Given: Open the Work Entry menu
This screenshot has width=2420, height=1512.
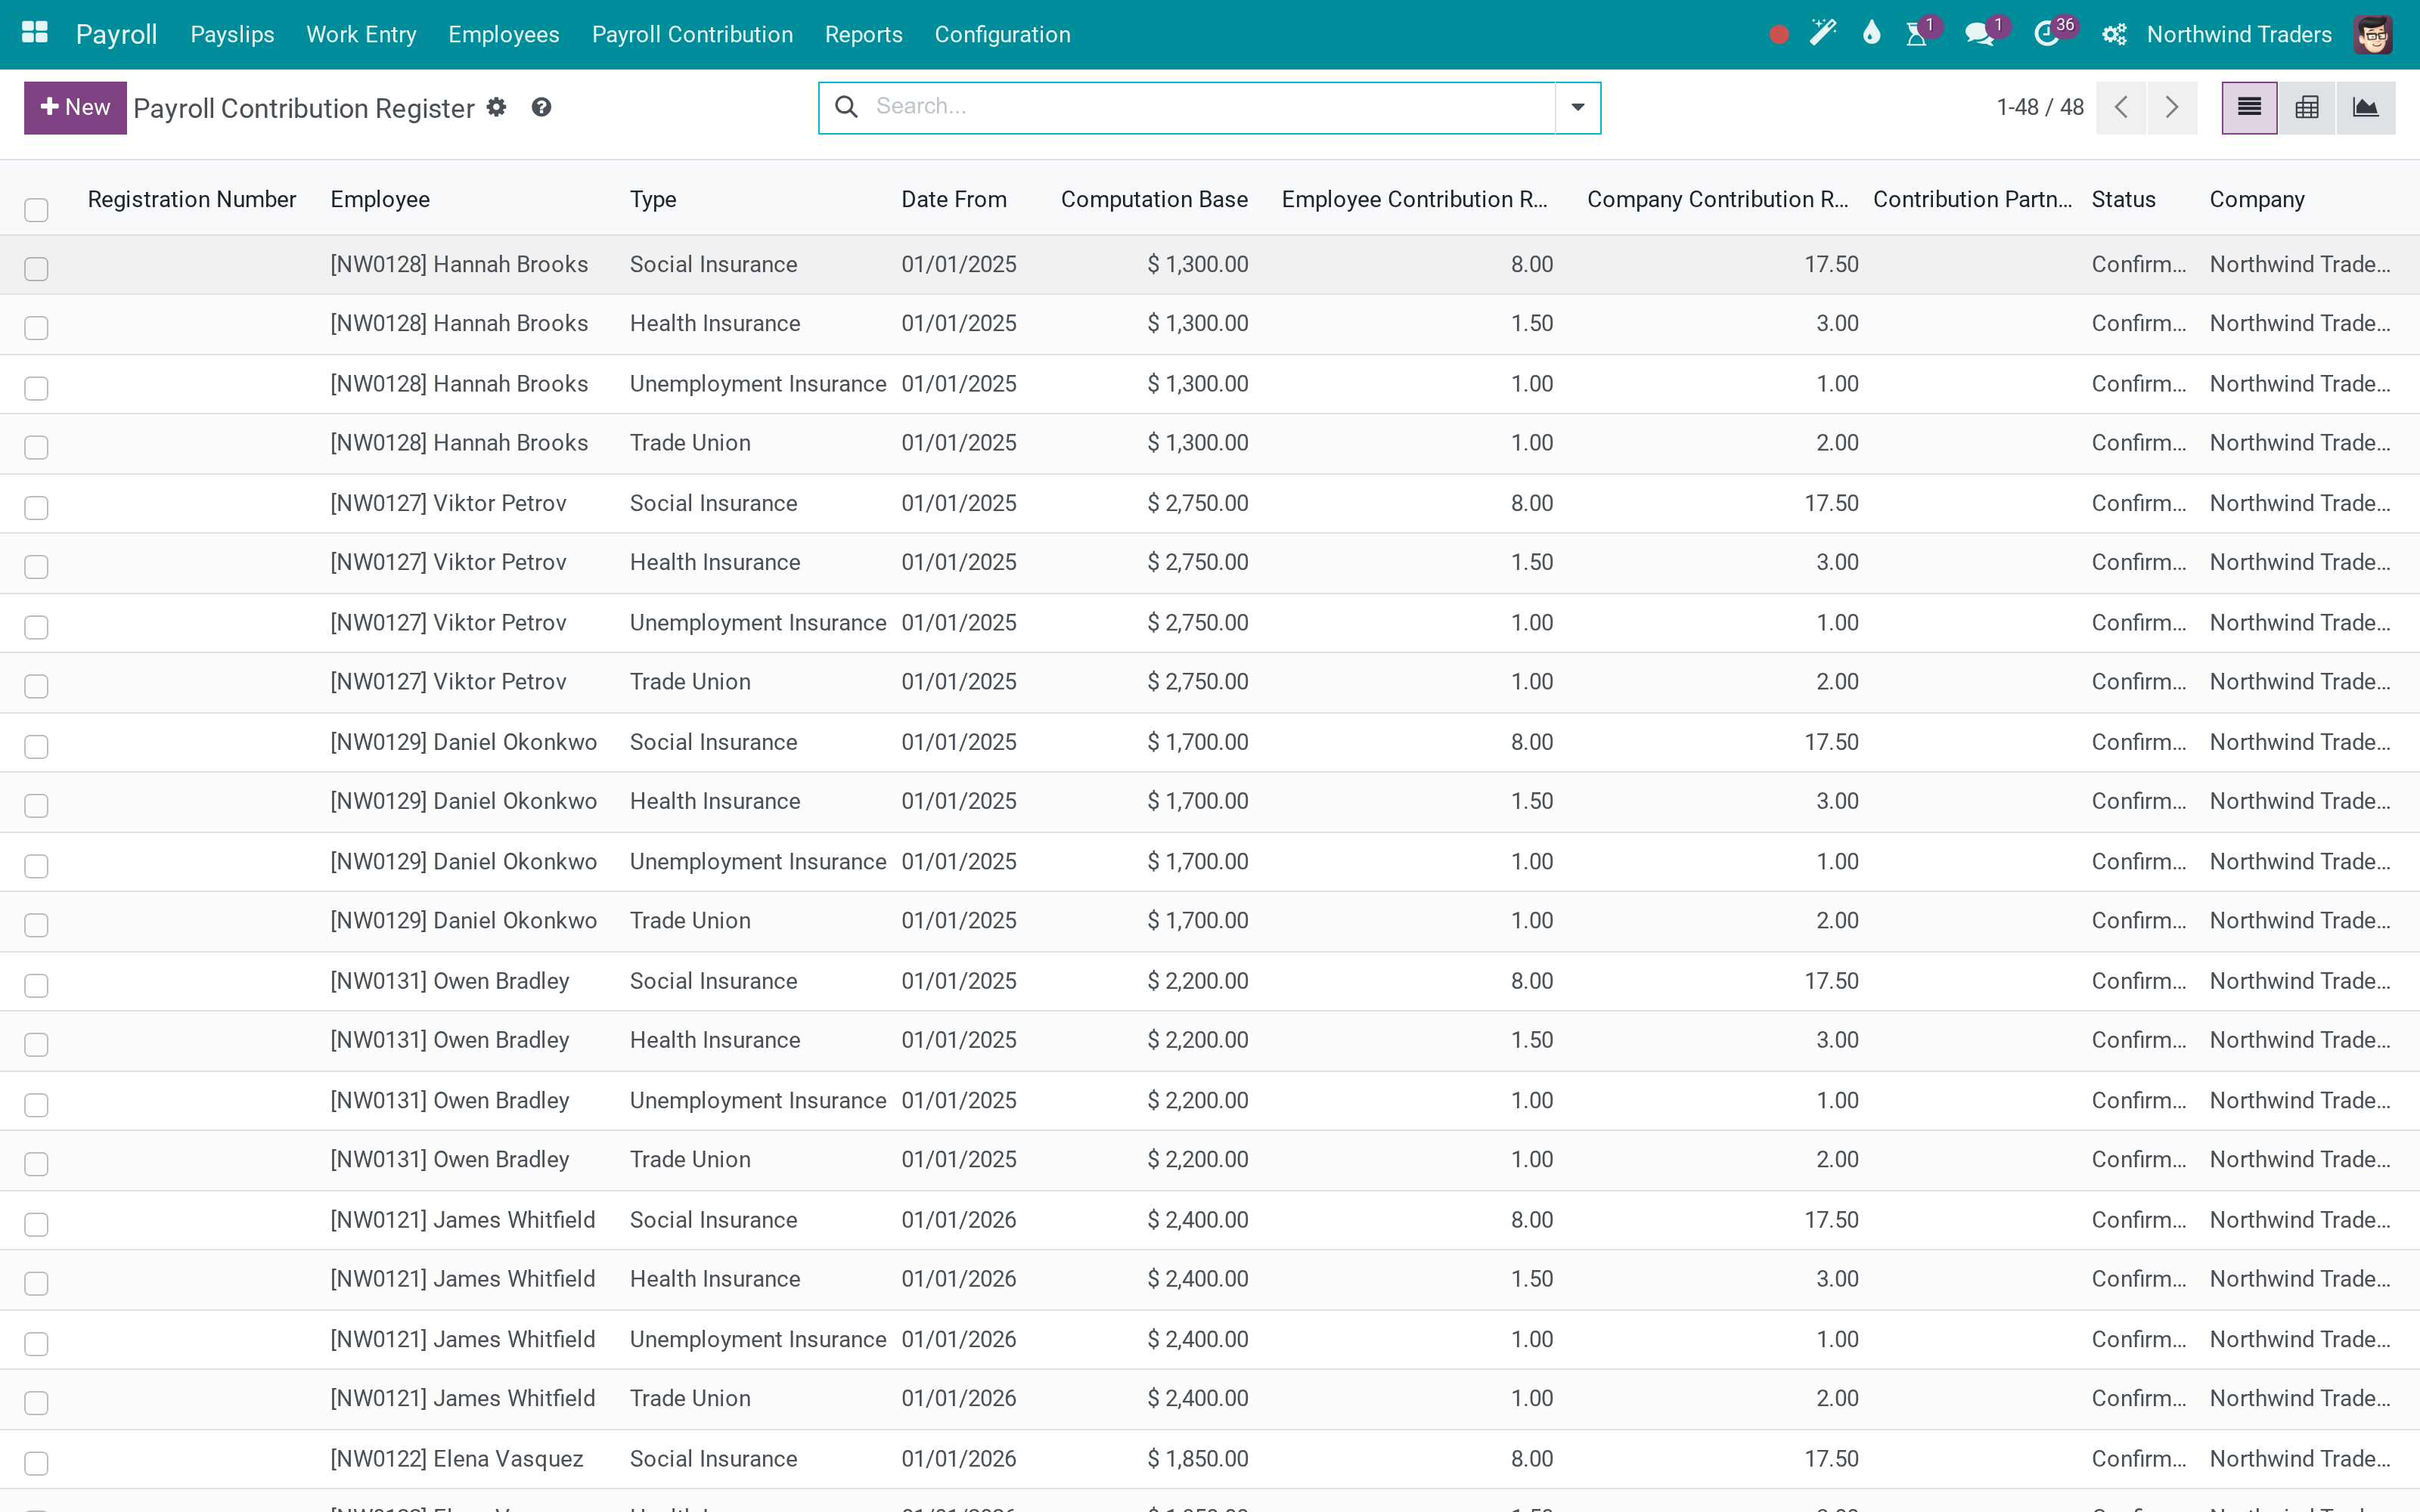Looking at the screenshot, I should pos(361,34).
